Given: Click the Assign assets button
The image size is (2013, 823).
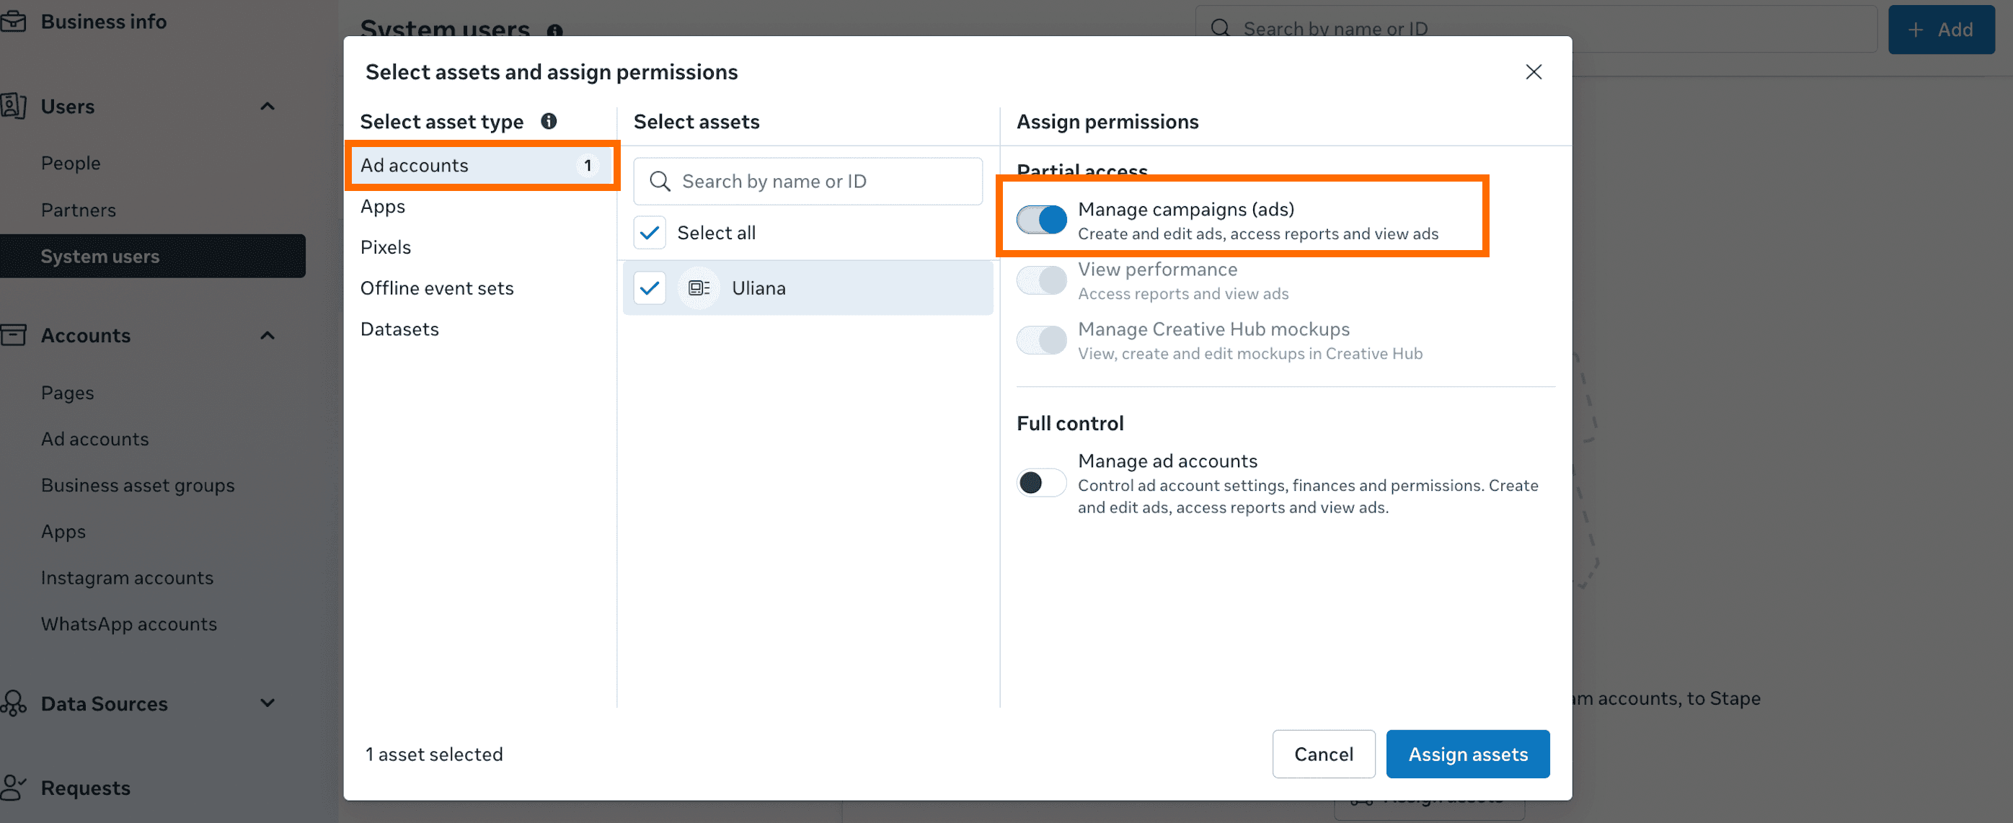Looking at the screenshot, I should 1466,754.
